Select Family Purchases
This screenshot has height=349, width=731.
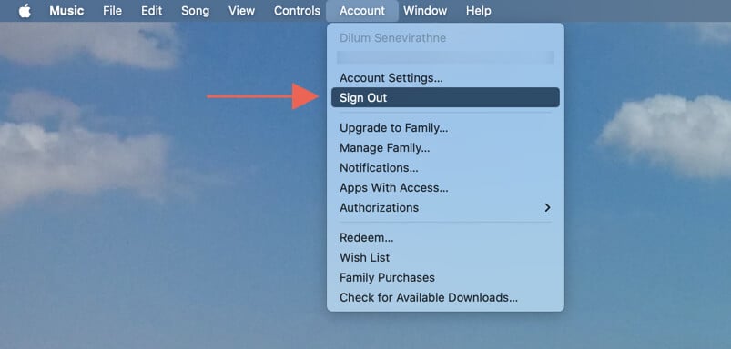click(445, 277)
